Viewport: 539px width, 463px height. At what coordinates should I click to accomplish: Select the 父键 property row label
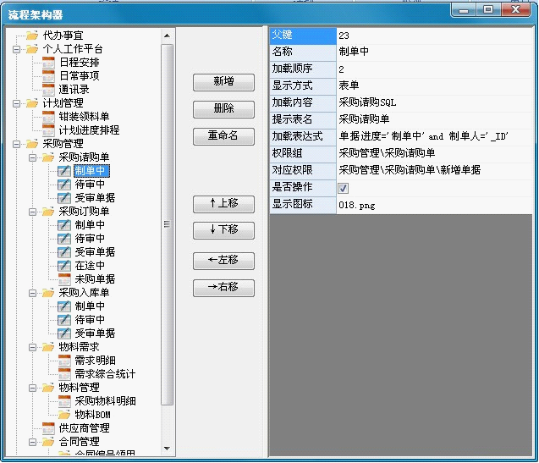[303, 36]
